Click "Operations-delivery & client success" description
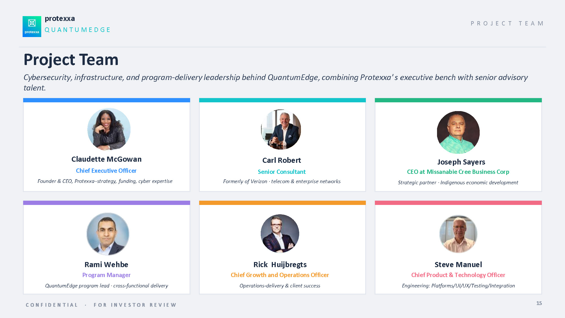Screen dimensions: 565x318 click(x=280, y=286)
